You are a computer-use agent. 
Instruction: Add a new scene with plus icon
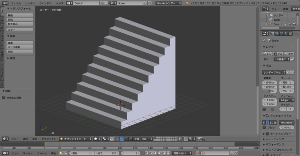(x=145, y=3)
